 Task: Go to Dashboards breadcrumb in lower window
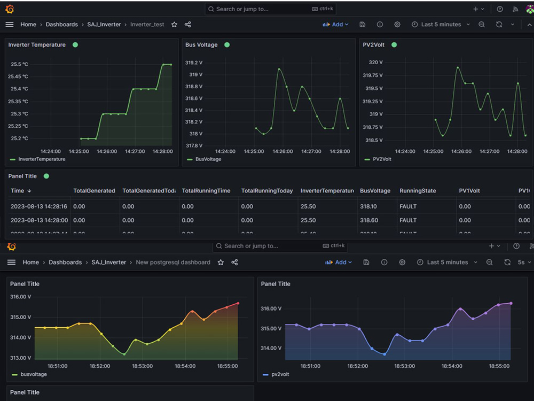pos(65,262)
